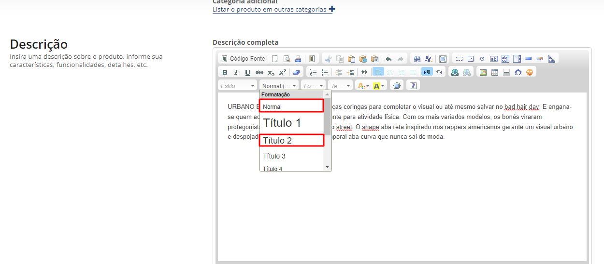Open the Replace tool icon
604x264 pixels.
(429, 59)
